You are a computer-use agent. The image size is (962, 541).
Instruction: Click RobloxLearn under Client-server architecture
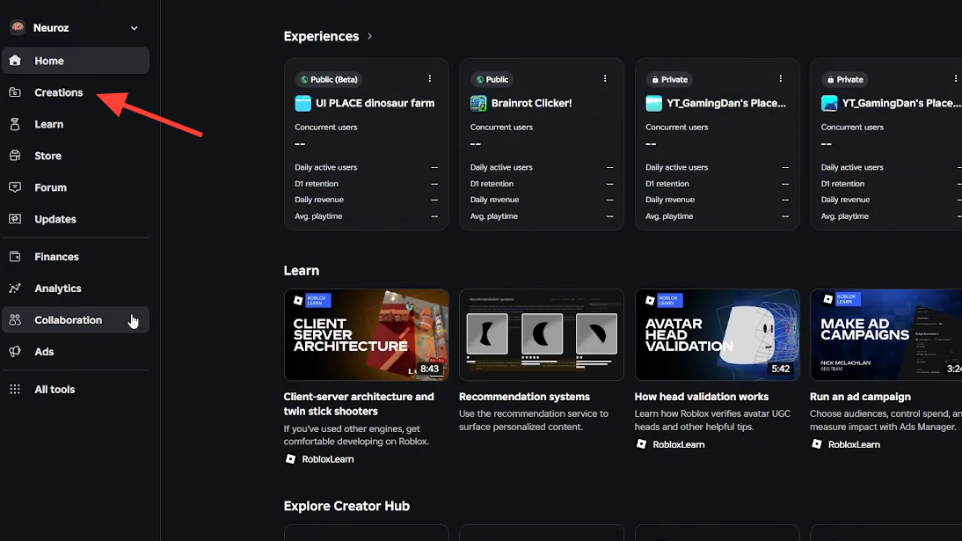328,458
